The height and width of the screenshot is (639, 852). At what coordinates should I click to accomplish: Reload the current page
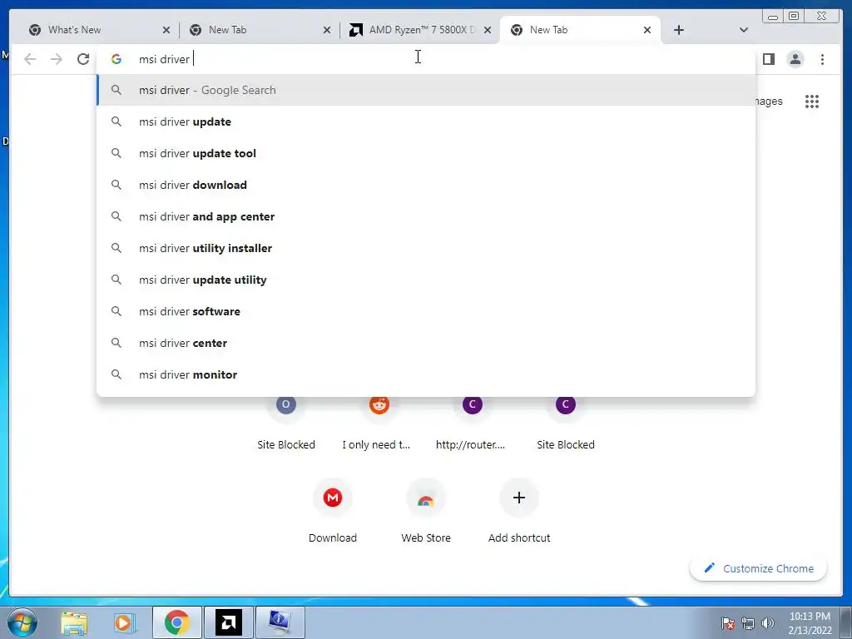coord(83,59)
